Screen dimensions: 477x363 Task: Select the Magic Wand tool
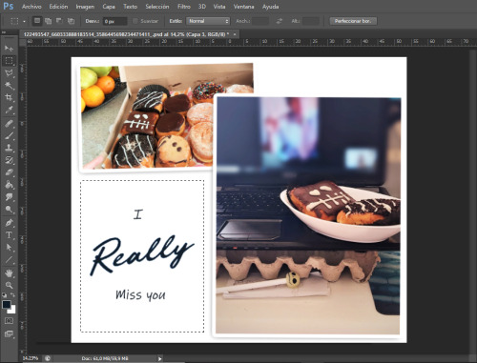click(x=9, y=85)
